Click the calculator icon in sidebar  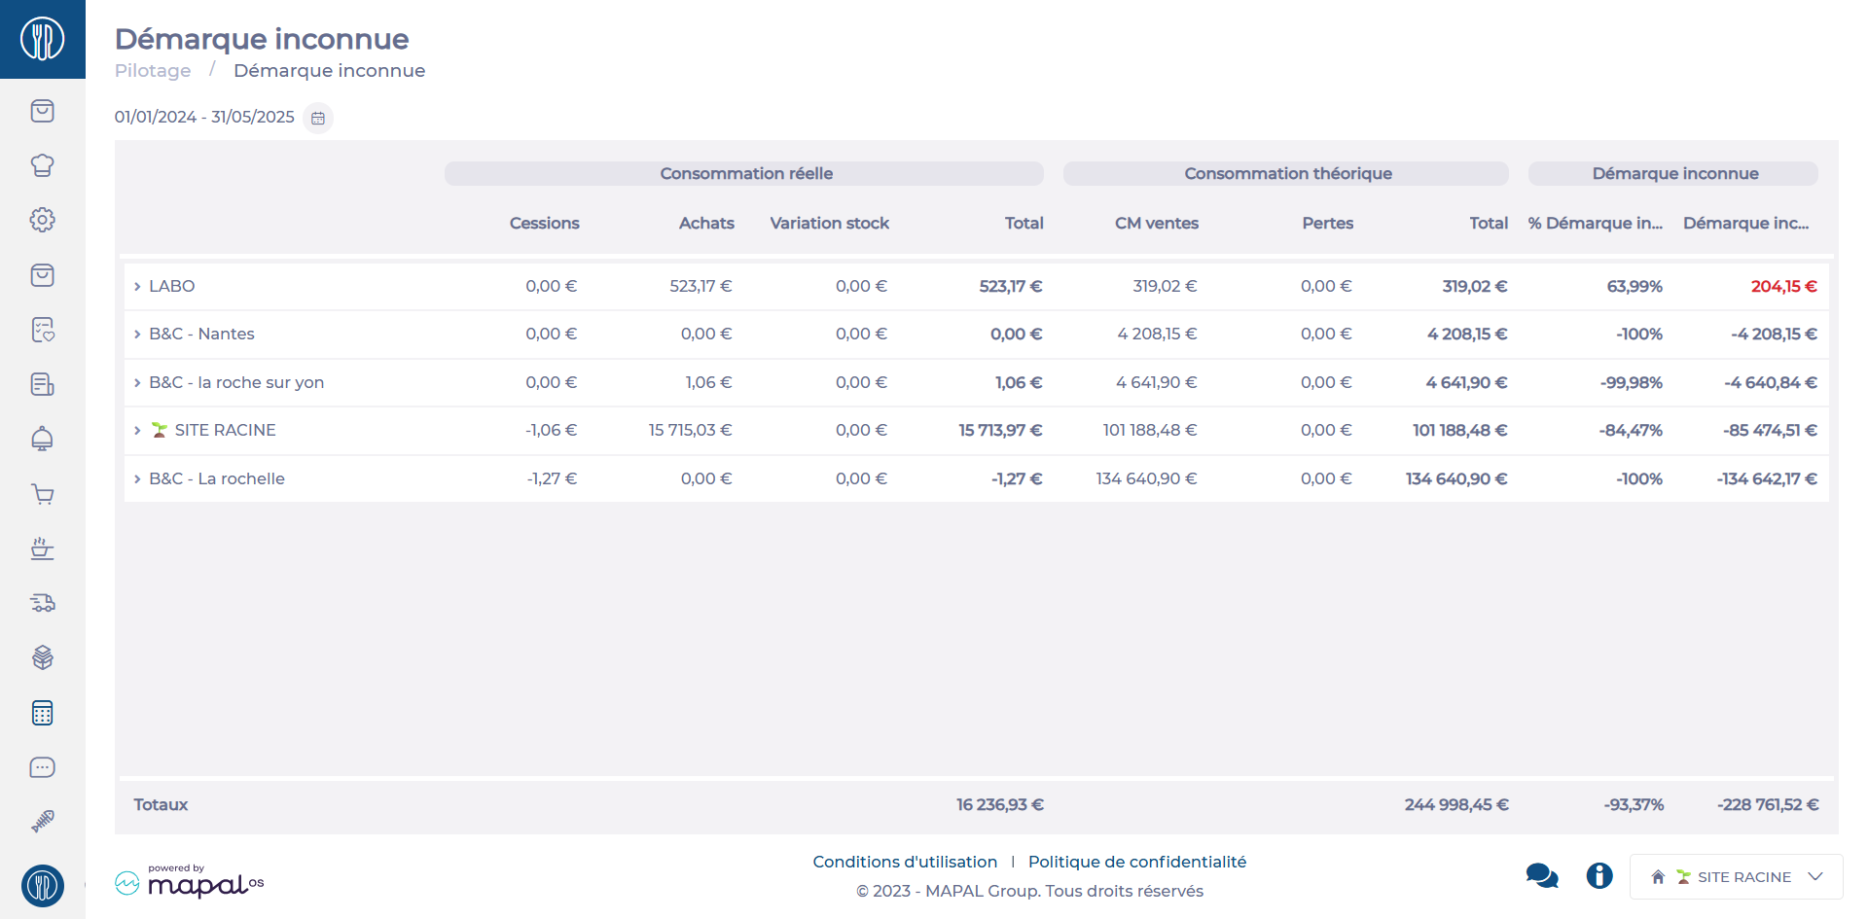pos(42,713)
